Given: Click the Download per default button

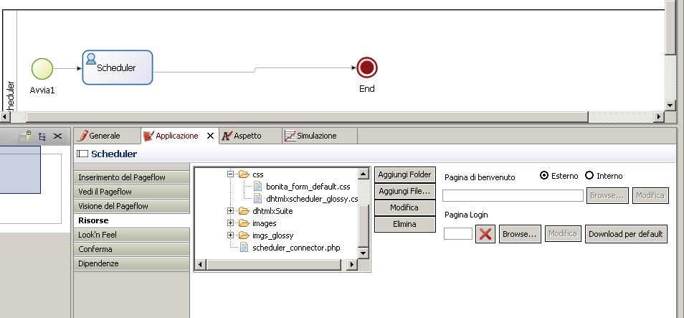Looking at the screenshot, I should click(626, 234).
